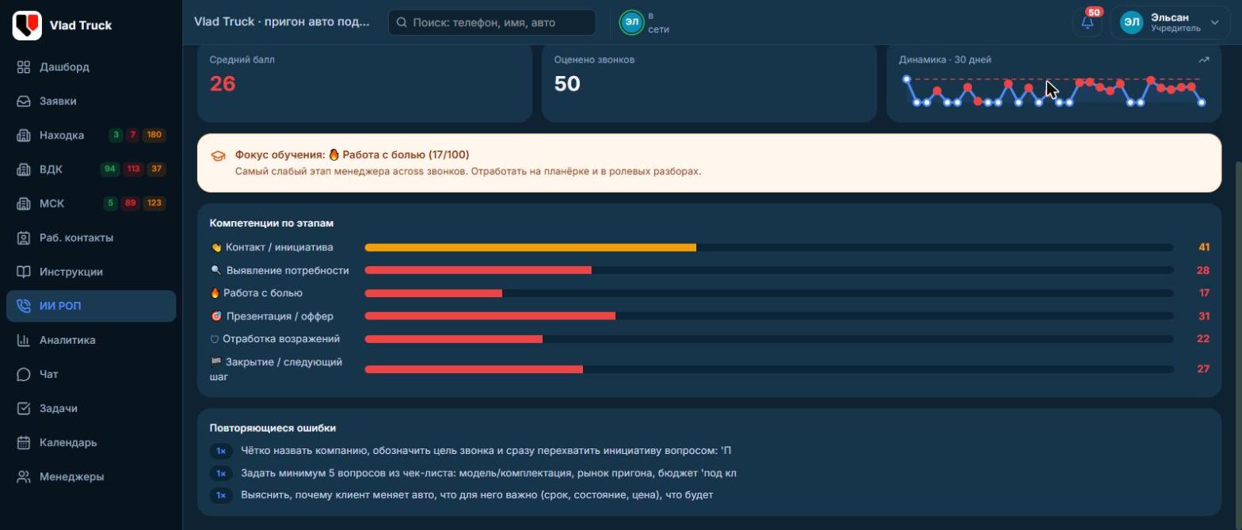The image size is (1242, 530).
Task: Click the Контакт / инициатива progress bar
Action: (769, 247)
